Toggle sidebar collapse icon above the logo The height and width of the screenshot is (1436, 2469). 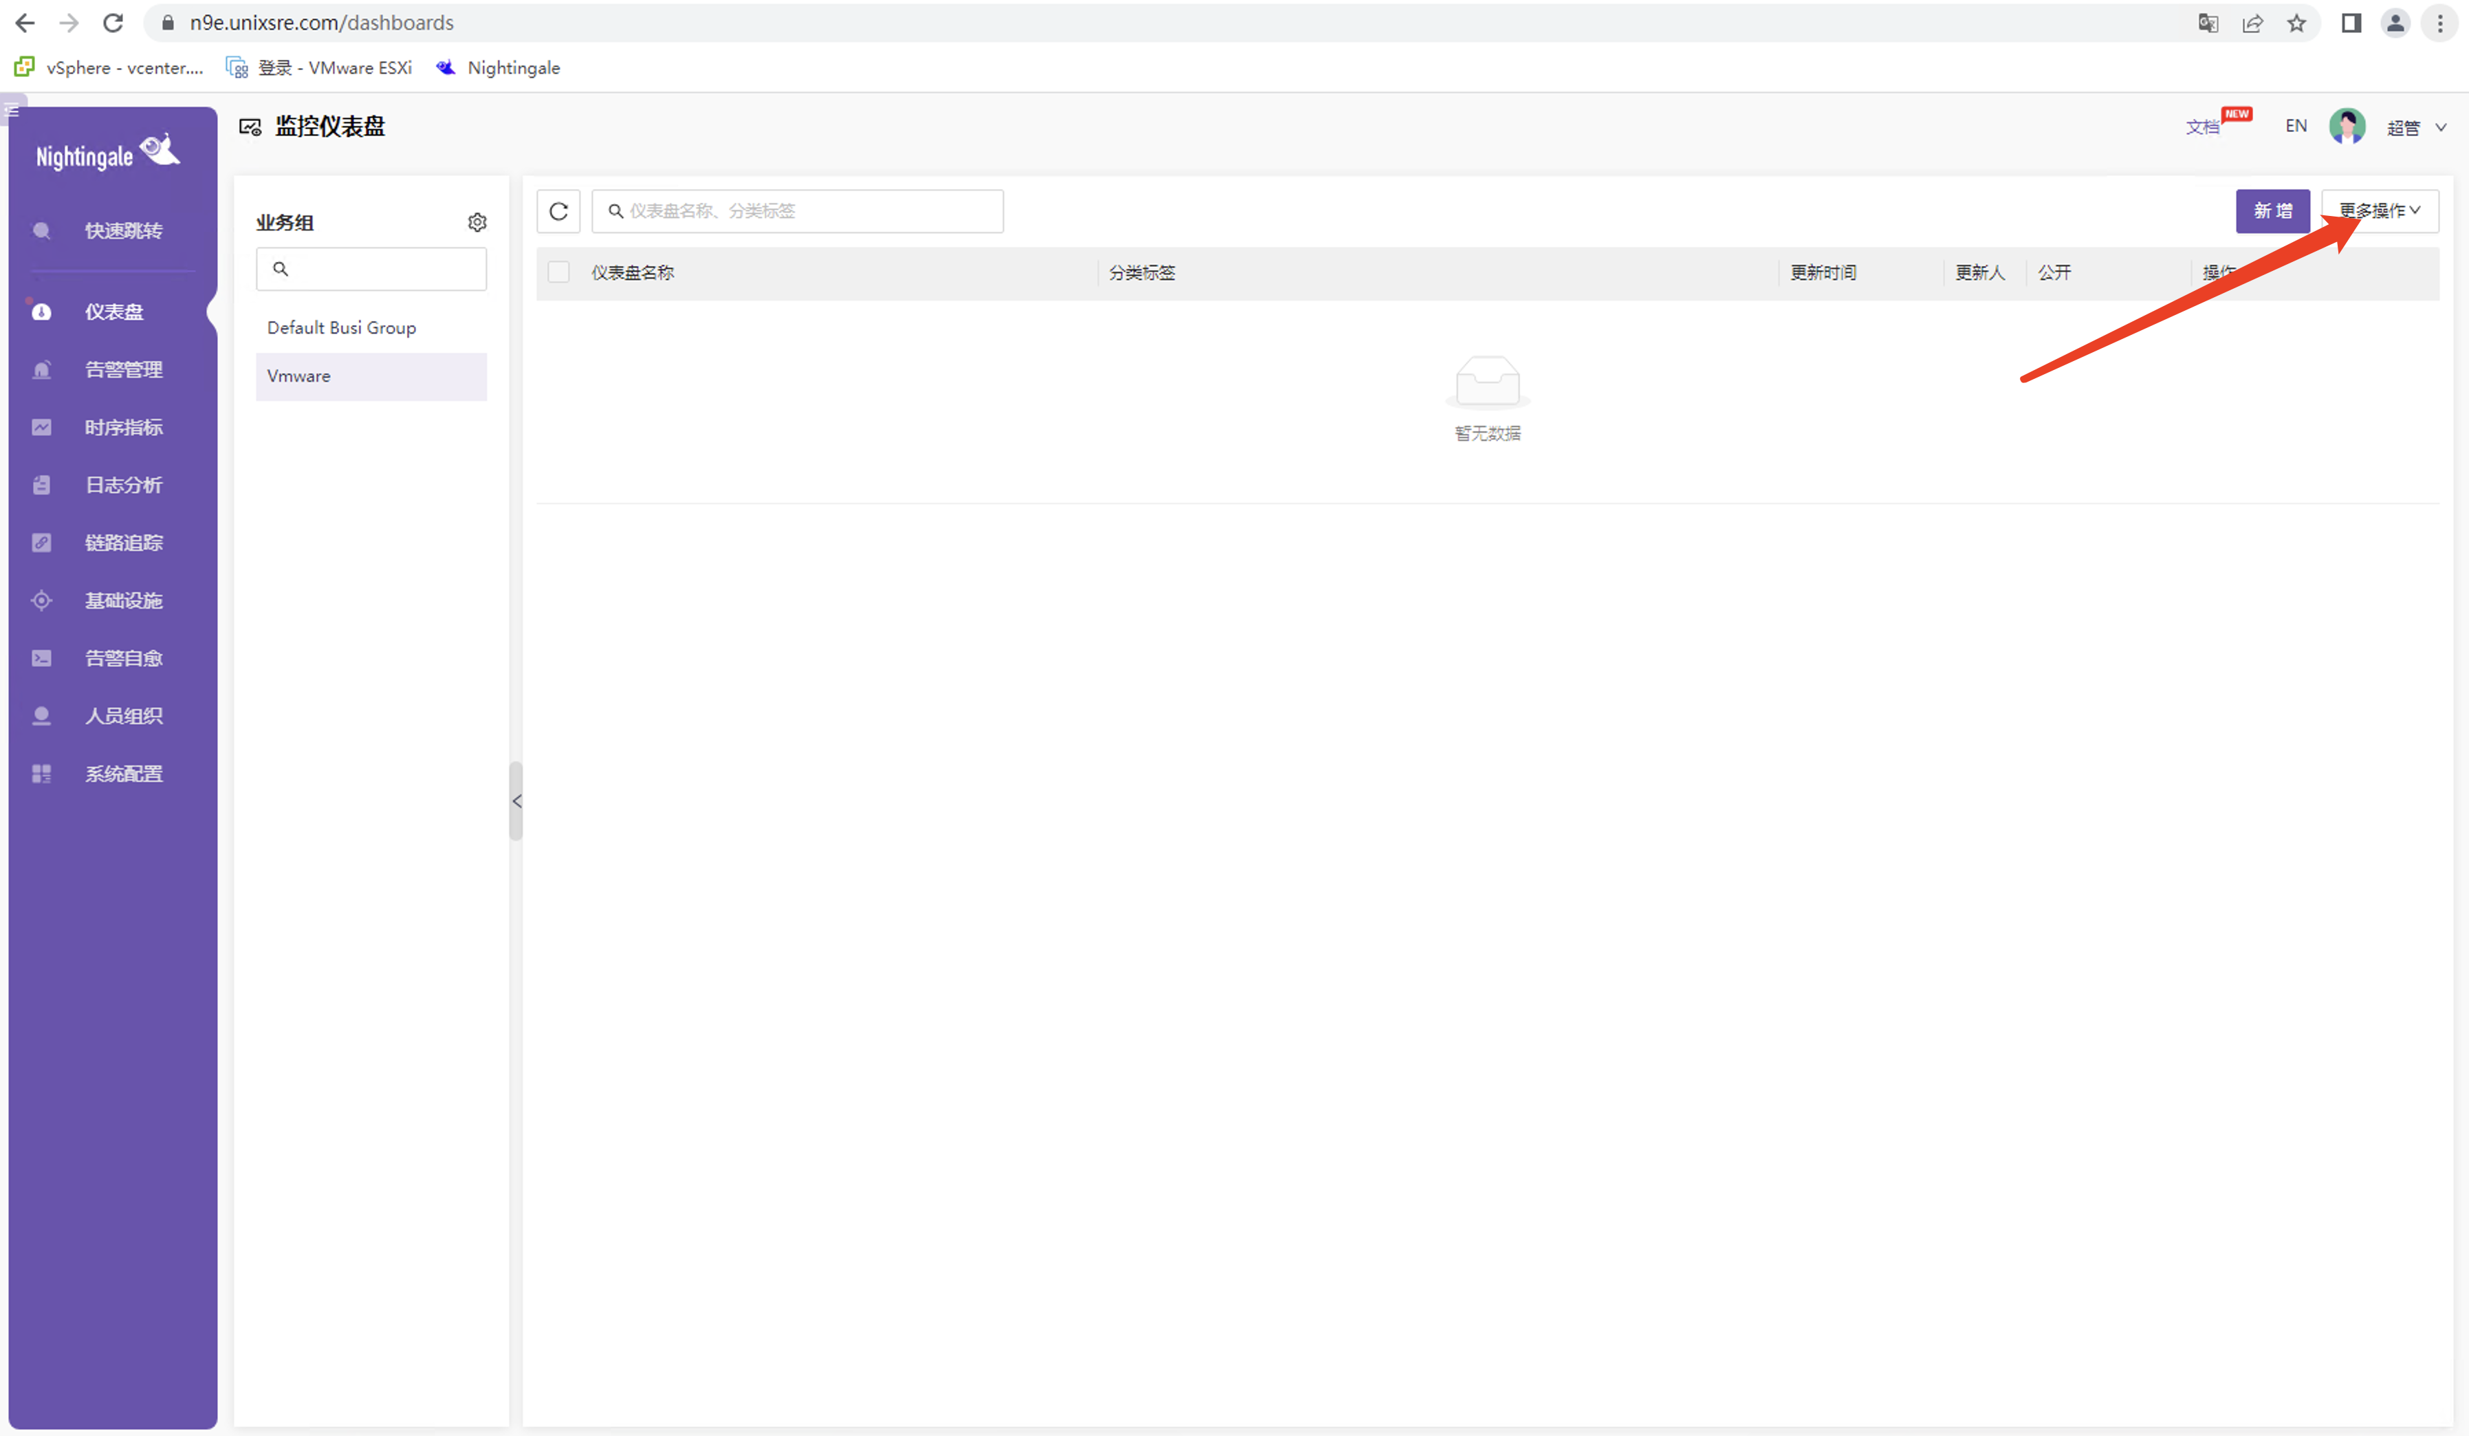coord(13,110)
